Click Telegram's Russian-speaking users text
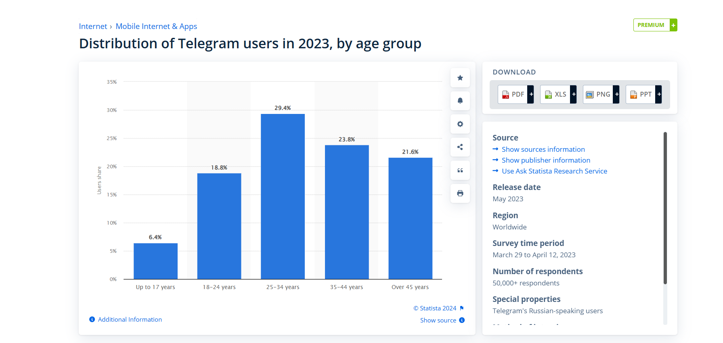Image resolution: width=723 pixels, height=343 pixels. pos(547,311)
